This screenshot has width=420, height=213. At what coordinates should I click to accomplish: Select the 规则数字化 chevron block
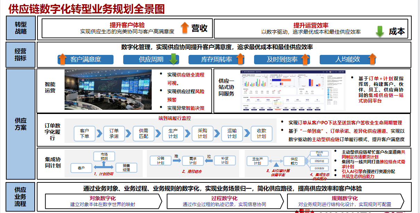click(x=345, y=201)
